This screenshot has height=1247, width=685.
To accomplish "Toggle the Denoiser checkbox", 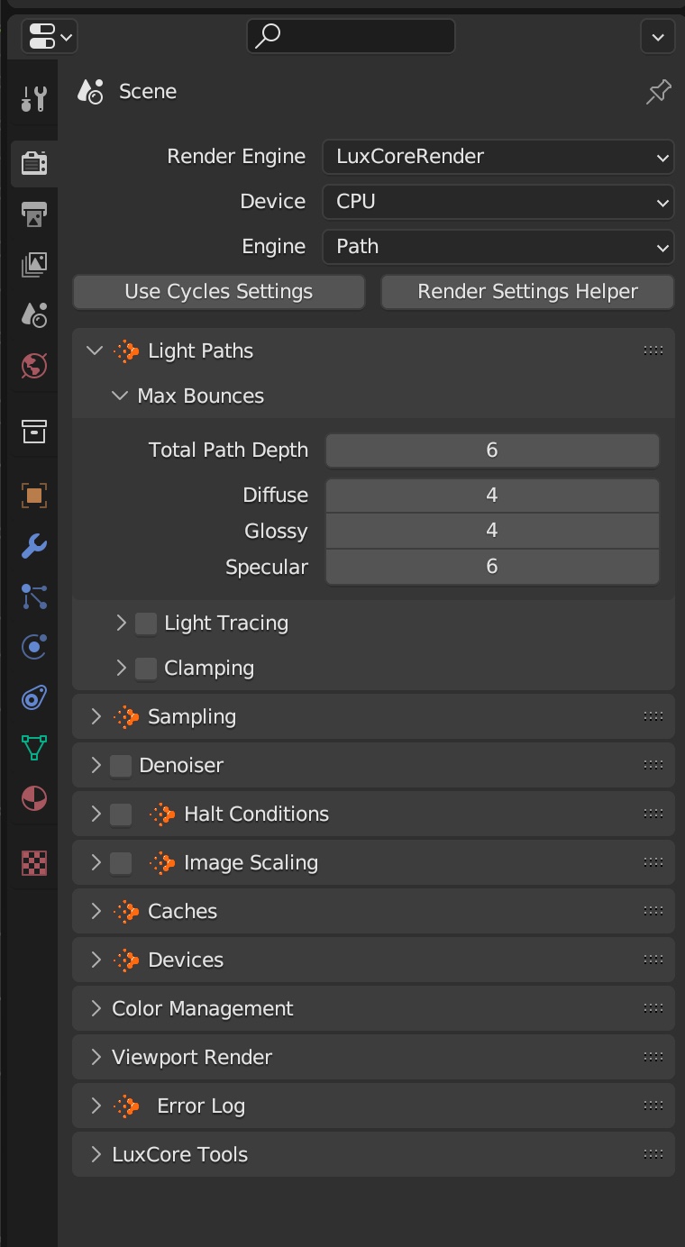I will 121,766.
